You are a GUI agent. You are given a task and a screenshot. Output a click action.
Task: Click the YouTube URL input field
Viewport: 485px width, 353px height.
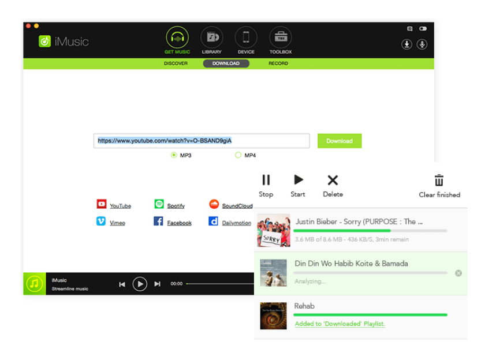pyautogui.click(x=202, y=141)
